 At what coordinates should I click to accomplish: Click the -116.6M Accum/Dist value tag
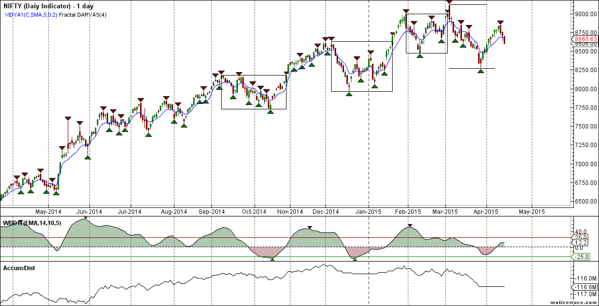585,287
